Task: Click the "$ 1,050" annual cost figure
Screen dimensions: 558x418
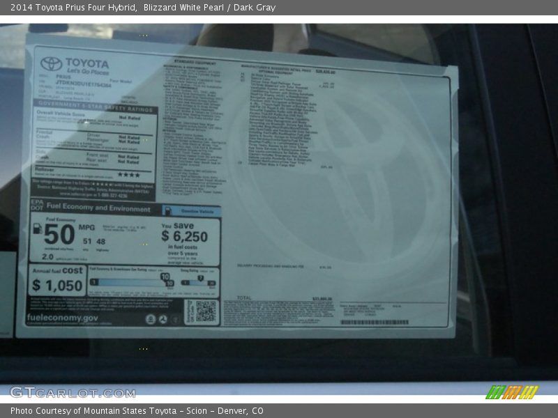Action: click(57, 286)
